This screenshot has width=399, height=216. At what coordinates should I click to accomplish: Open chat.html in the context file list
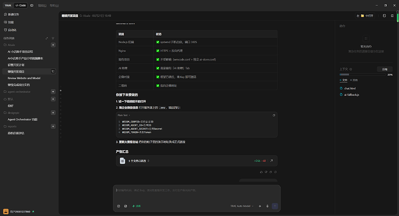350,88
